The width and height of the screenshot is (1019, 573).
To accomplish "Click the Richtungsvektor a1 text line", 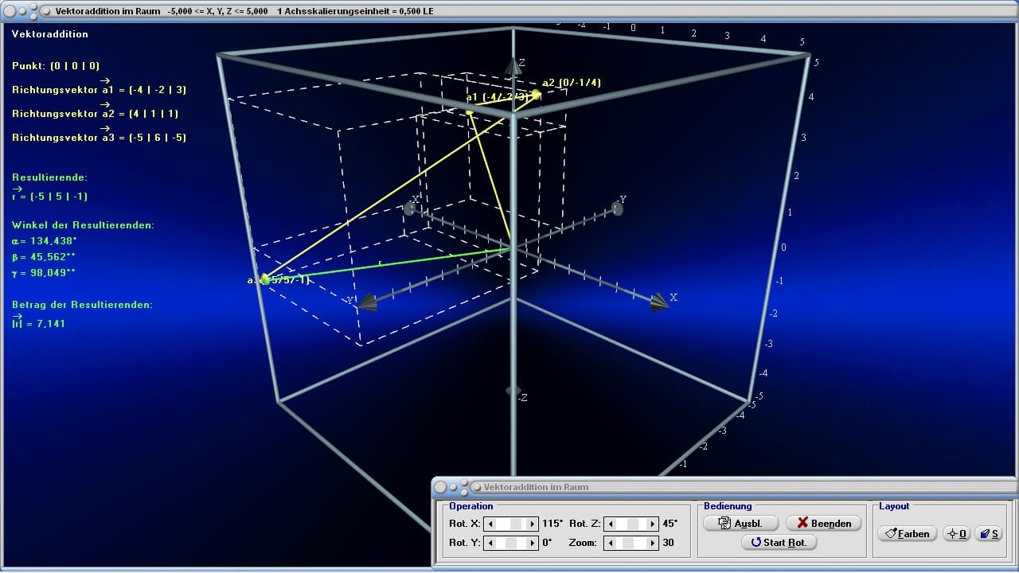I will (100, 89).
